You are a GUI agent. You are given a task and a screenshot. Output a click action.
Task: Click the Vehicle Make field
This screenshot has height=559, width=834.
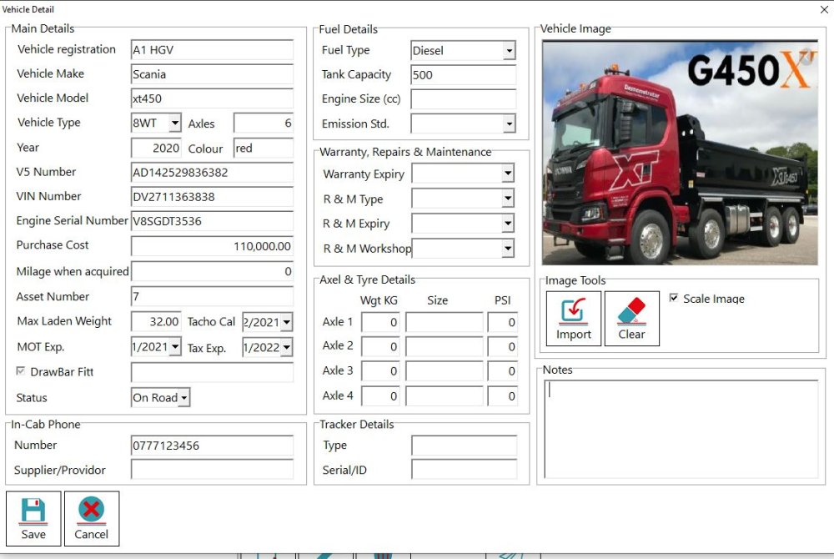pyautogui.click(x=212, y=74)
